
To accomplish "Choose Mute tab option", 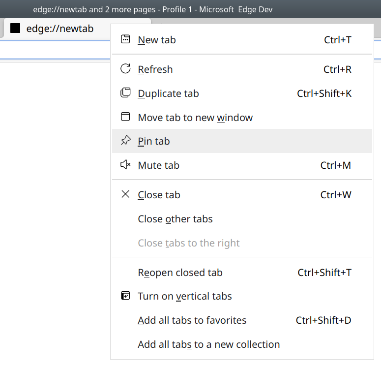I will coord(242,165).
